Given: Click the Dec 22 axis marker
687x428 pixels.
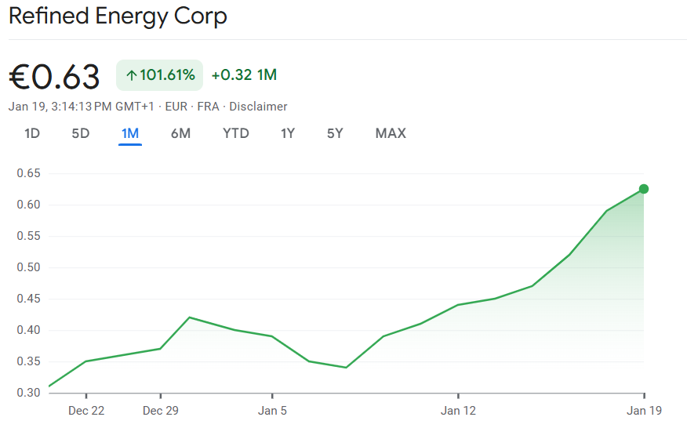Looking at the screenshot, I should tap(86, 410).
